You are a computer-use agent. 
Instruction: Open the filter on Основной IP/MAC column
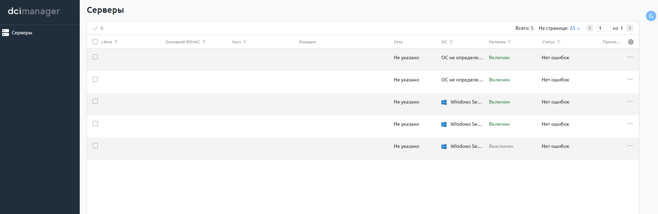(x=204, y=42)
